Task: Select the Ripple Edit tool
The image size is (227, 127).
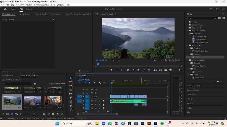Action: tap(71, 86)
